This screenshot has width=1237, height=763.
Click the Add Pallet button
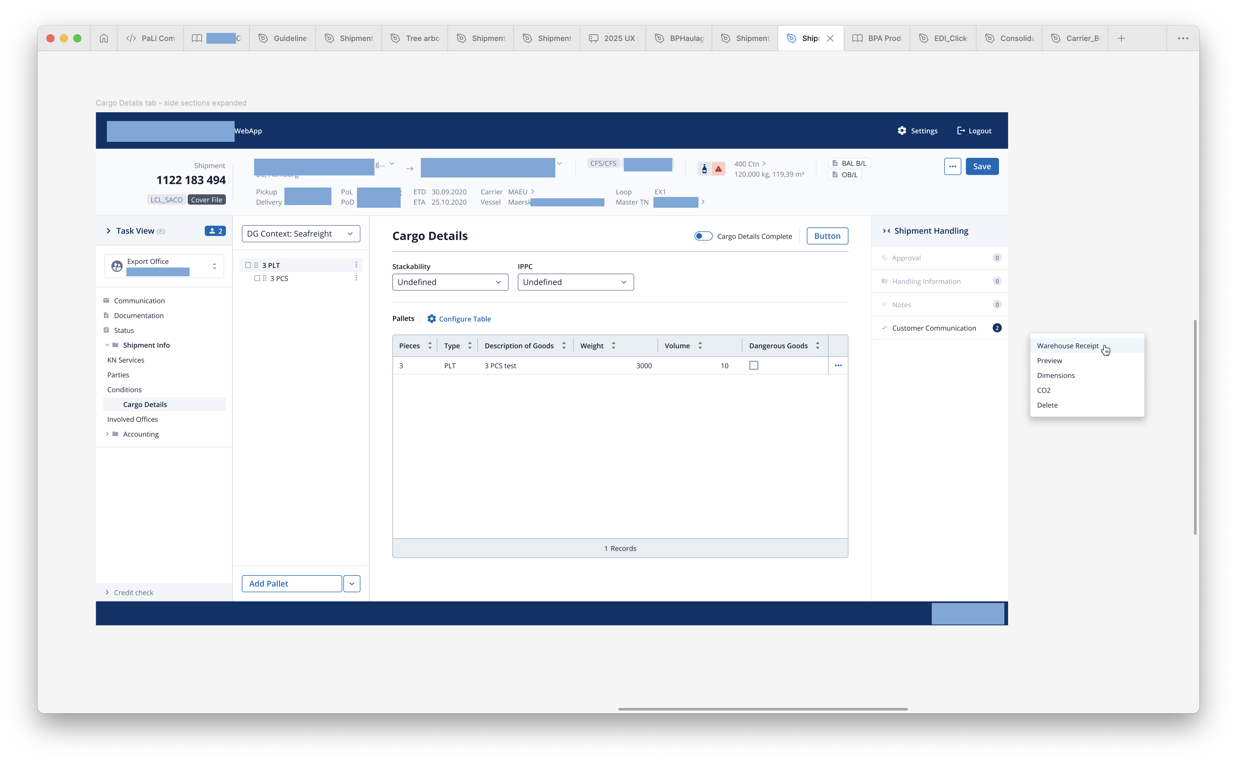292,584
